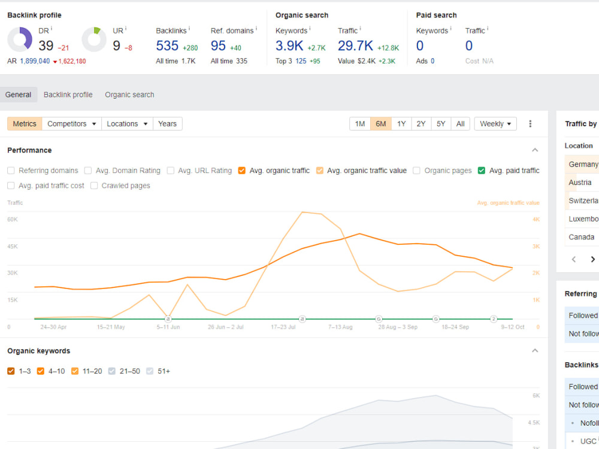Screen dimensions: 599x449
Task: Switch to the Organic search tab
Action: tap(129, 95)
